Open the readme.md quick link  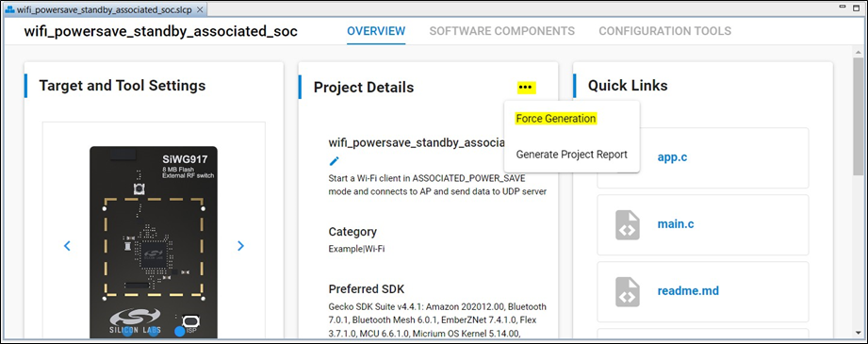[x=688, y=290]
